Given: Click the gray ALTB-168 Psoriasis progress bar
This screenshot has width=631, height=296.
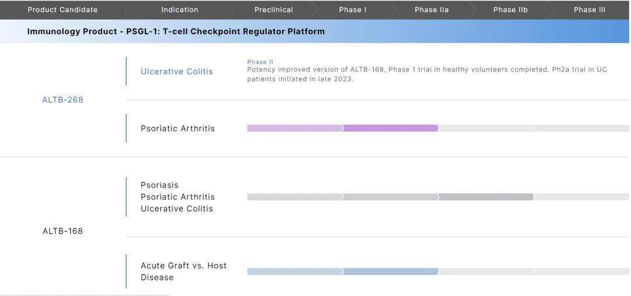Looking at the screenshot, I should (390, 197).
